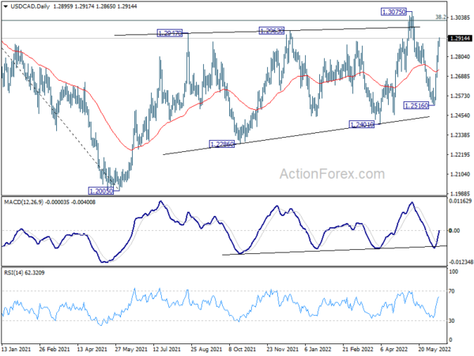The height and width of the screenshot is (356, 474).
Task: Click 1.28040 on the price axis
Action: point(460,57)
